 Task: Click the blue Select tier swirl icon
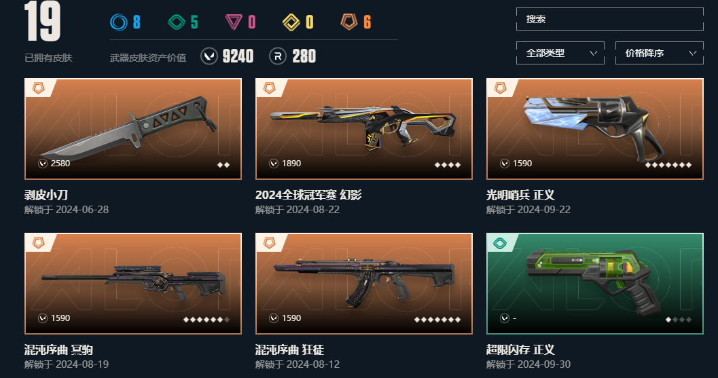click(x=119, y=22)
